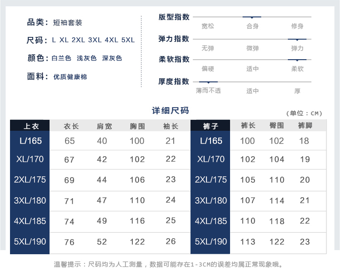The width and height of the screenshot is (341, 277).
Task: Click the 厚度指数 slider marker at 薄而不透
Action: [208, 82]
